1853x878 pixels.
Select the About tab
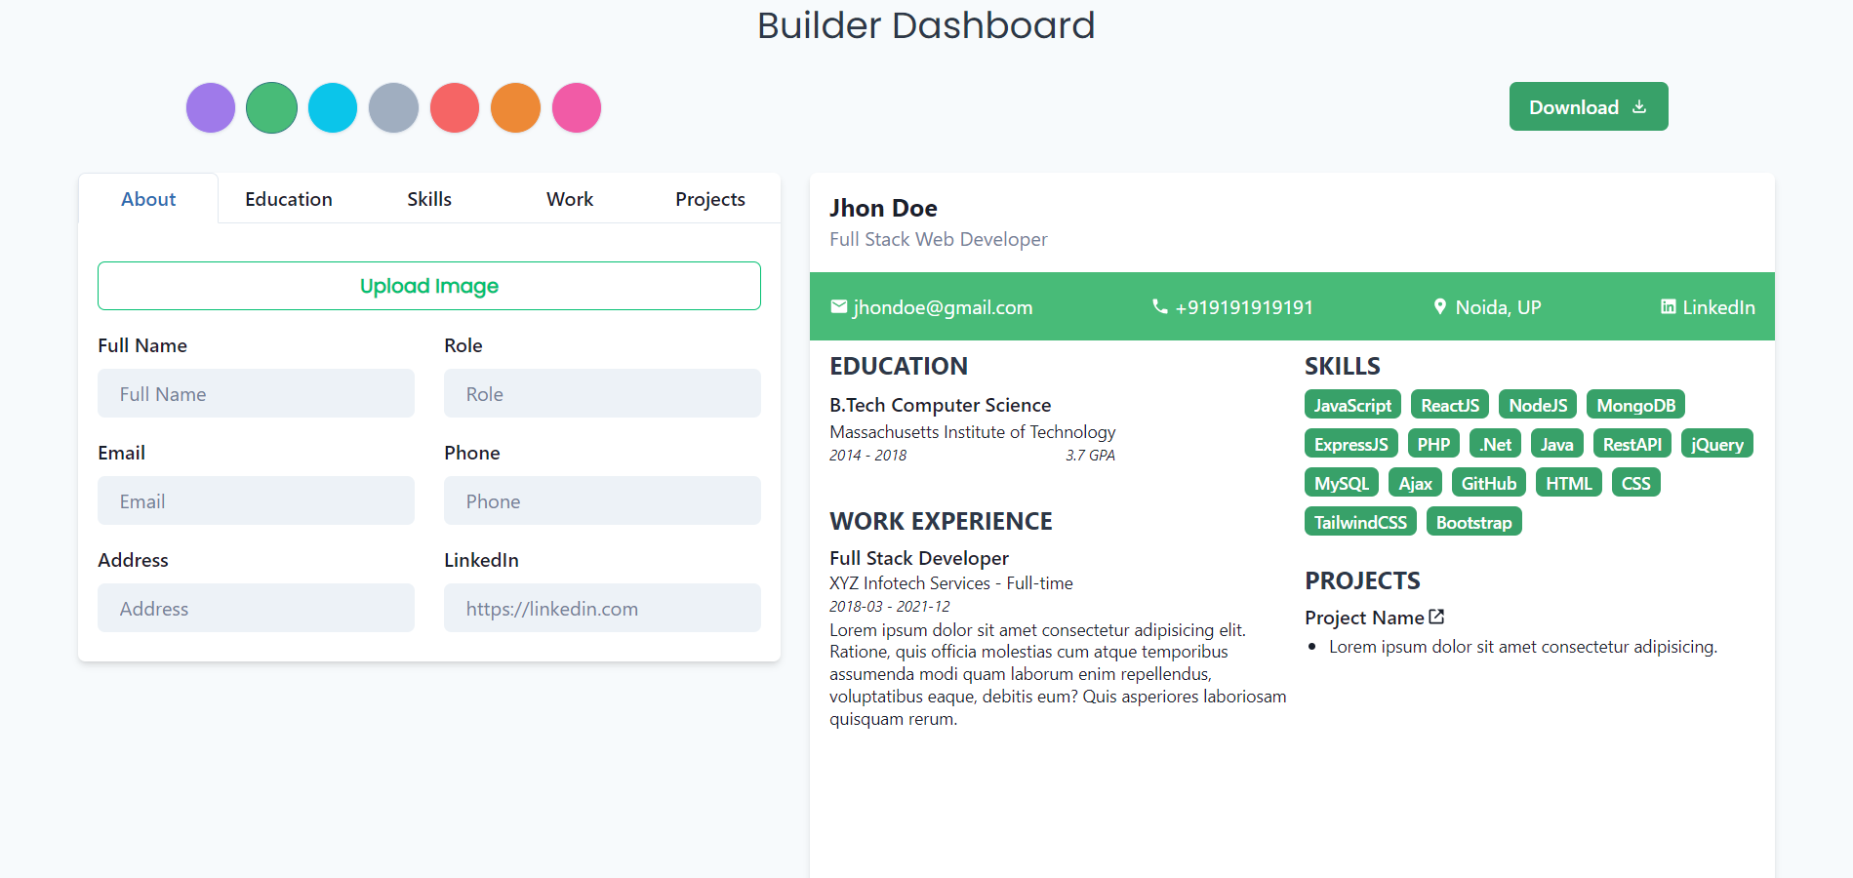[148, 199]
